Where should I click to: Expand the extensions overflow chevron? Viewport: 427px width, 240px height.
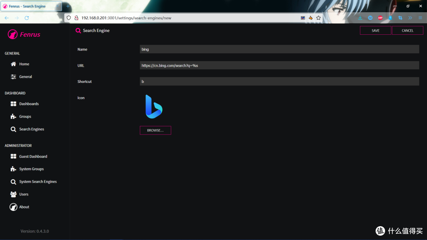410,18
